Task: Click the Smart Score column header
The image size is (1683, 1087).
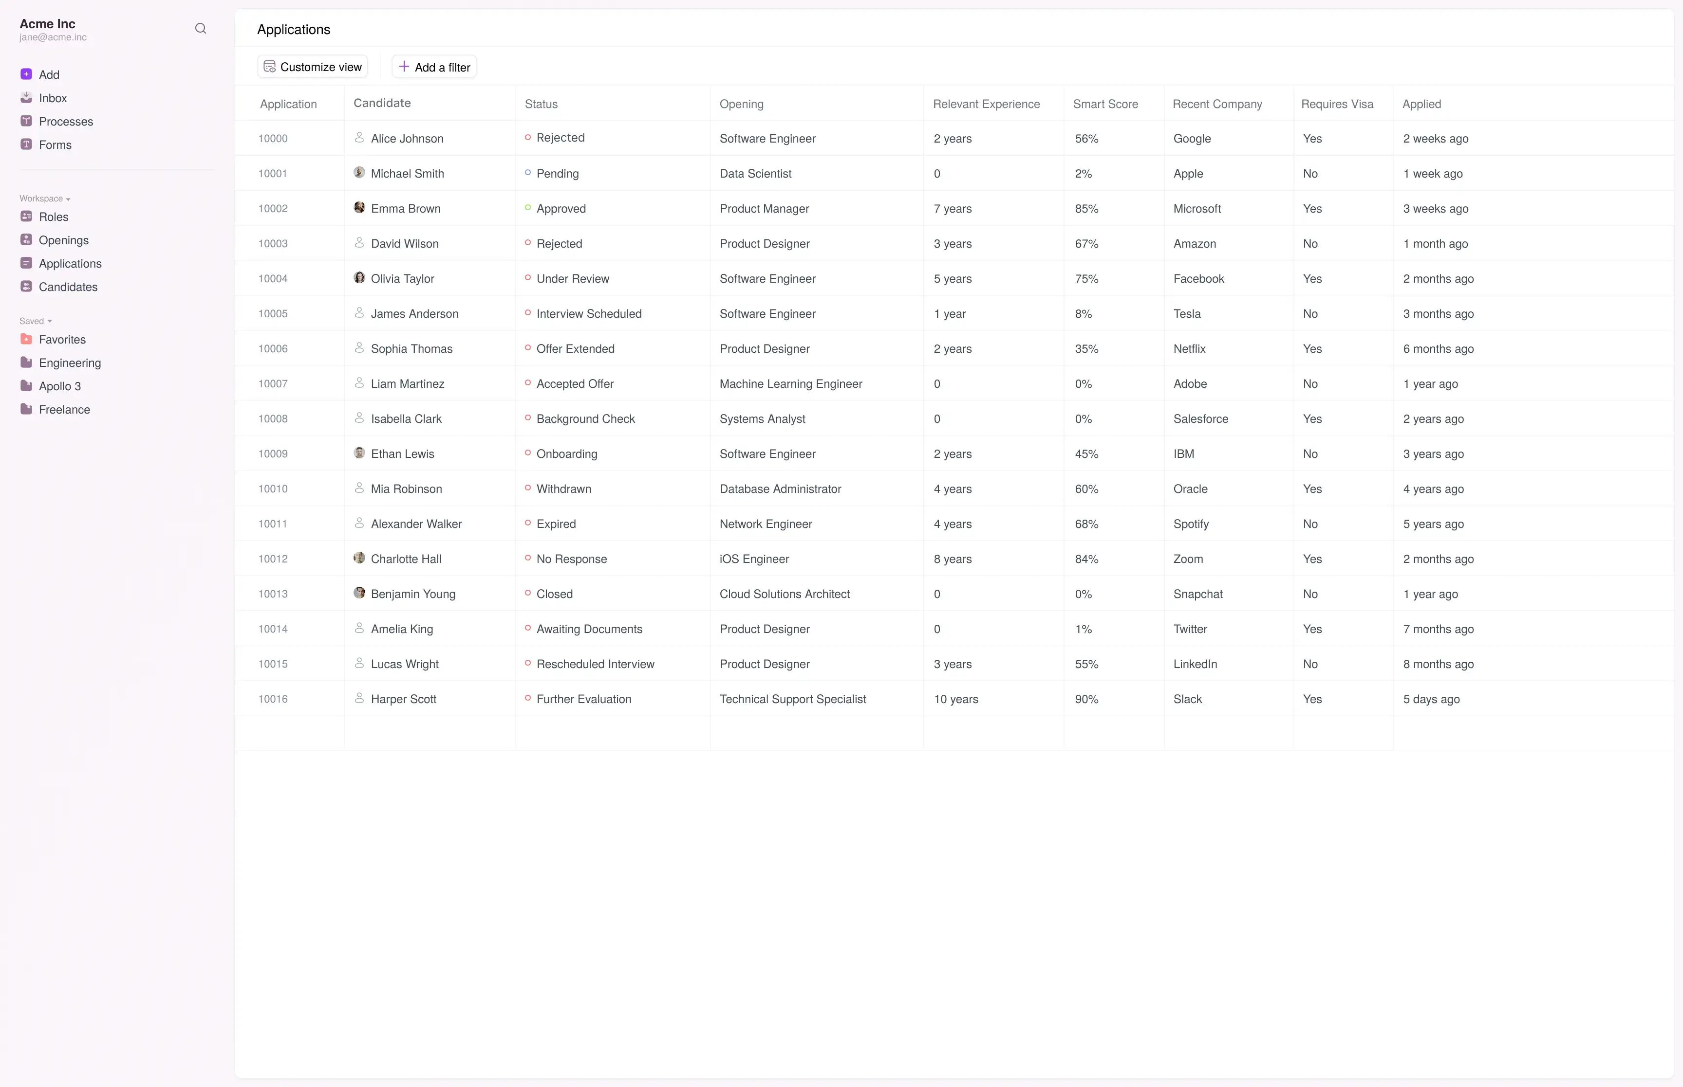Action: (1105, 104)
